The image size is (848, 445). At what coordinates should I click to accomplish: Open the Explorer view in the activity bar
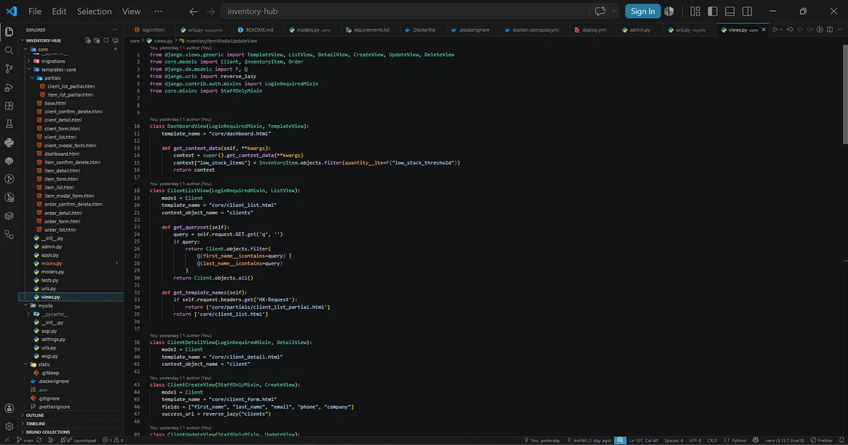click(9, 32)
